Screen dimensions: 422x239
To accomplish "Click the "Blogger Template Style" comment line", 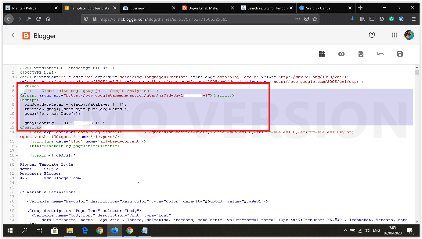I will (x=46, y=164).
